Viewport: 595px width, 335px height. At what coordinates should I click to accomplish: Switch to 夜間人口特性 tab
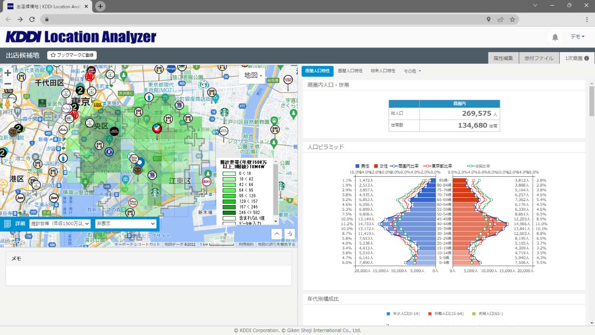click(x=317, y=71)
